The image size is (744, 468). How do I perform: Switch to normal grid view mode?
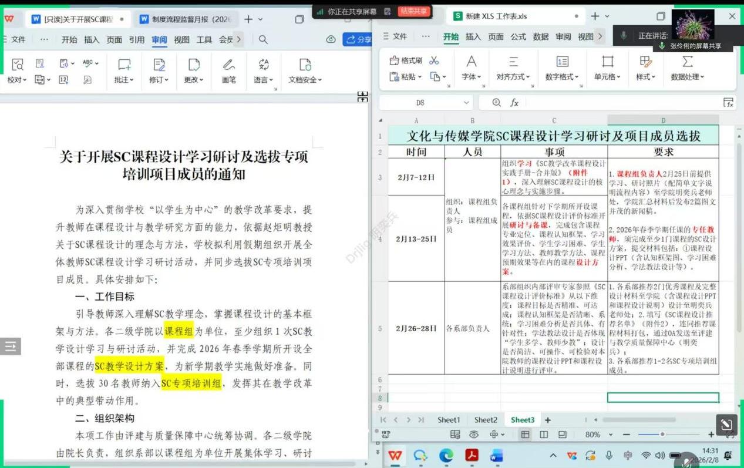(x=525, y=435)
